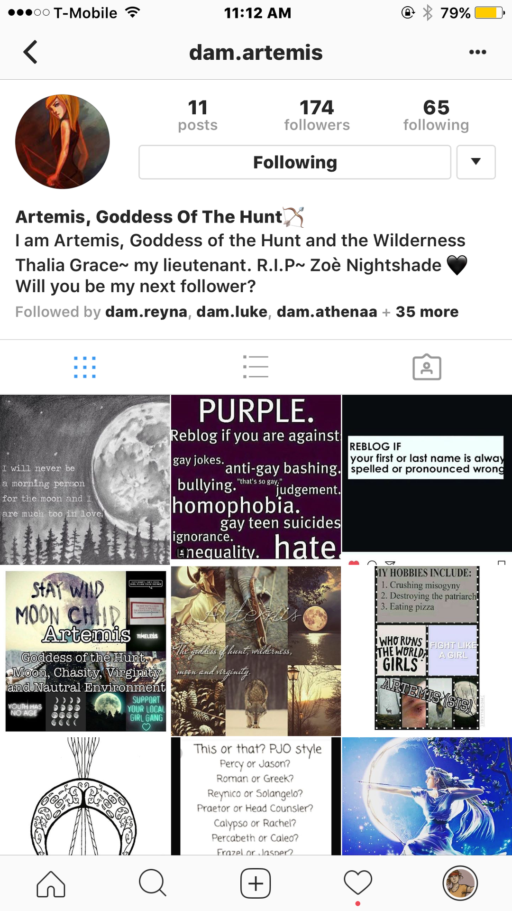
Task: Open the three-dot options menu
Action: [477, 52]
